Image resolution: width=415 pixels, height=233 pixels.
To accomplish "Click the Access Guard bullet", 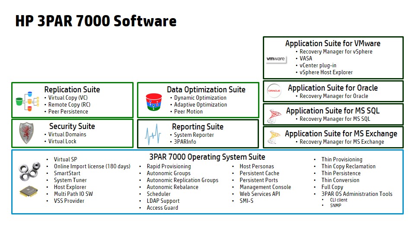I will [162, 208].
